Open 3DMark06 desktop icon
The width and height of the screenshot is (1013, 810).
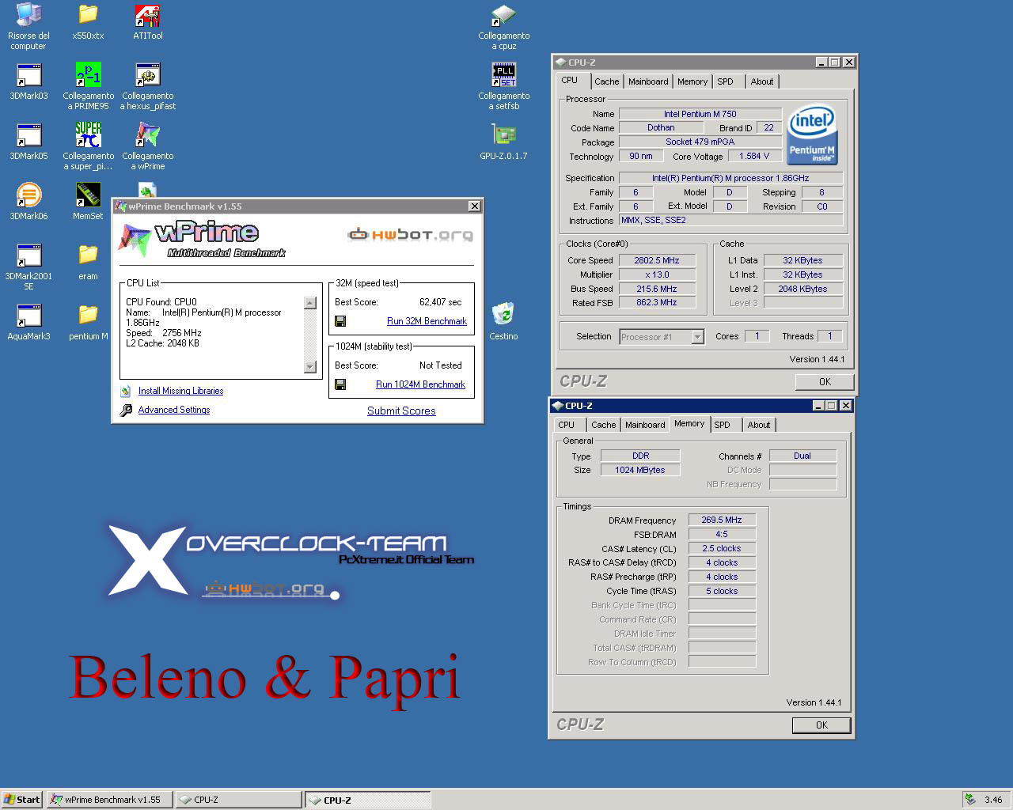coord(28,202)
